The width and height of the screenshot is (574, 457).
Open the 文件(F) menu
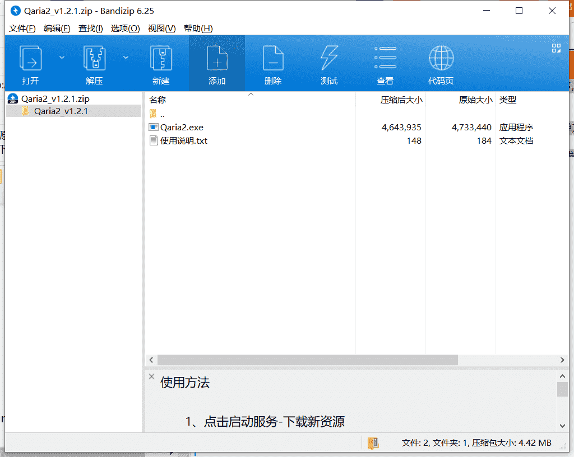[22, 29]
